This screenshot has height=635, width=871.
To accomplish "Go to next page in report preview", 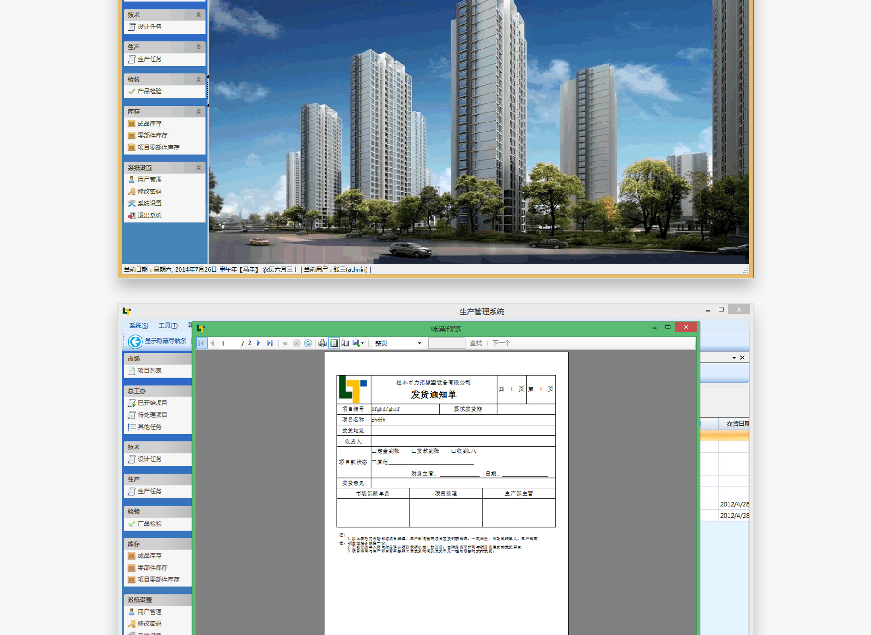I will [x=259, y=343].
